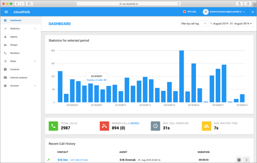
Task: Open the Erik Dev contact link
Action: click(63, 160)
